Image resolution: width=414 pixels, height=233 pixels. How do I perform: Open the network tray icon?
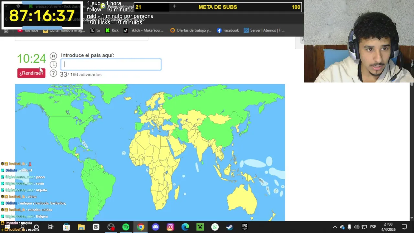[364, 227]
